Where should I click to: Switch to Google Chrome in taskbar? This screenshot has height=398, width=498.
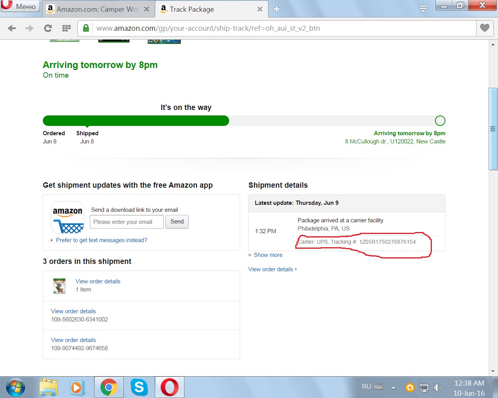tap(109, 387)
